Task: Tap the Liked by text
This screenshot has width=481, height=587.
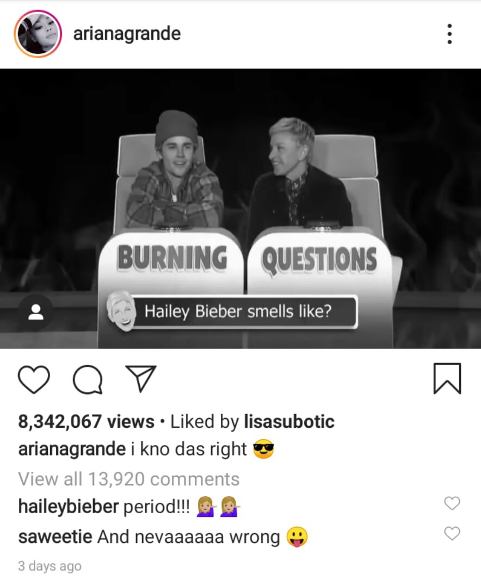Action: pyautogui.click(x=205, y=422)
